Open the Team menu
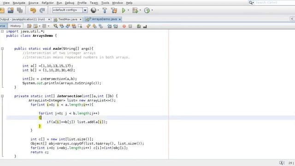 pos(94,3)
